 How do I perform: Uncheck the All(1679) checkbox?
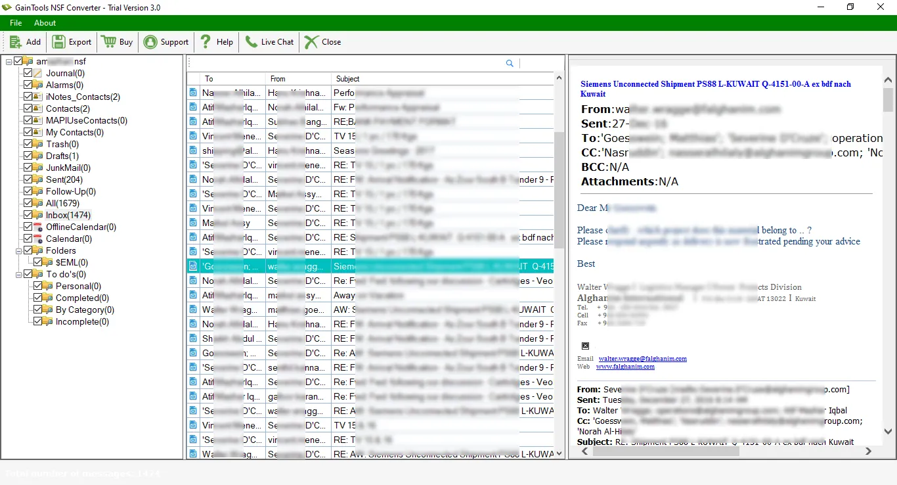(x=28, y=203)
